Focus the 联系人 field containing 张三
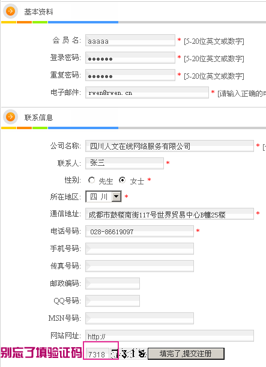The image size is (266, 367). click(x=124, y=163)
